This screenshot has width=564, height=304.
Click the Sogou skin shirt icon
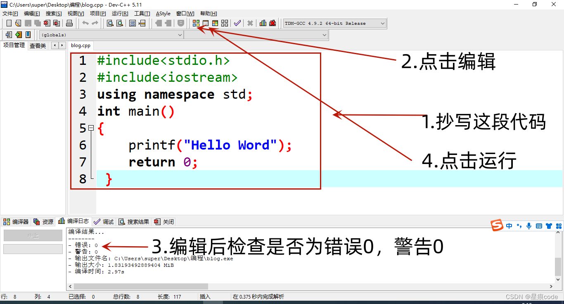click(549, 226)
